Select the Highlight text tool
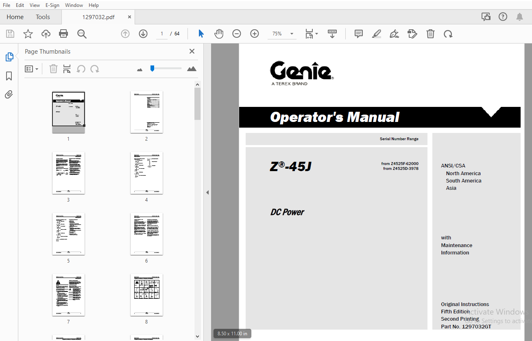 click(x=377, y=34)
